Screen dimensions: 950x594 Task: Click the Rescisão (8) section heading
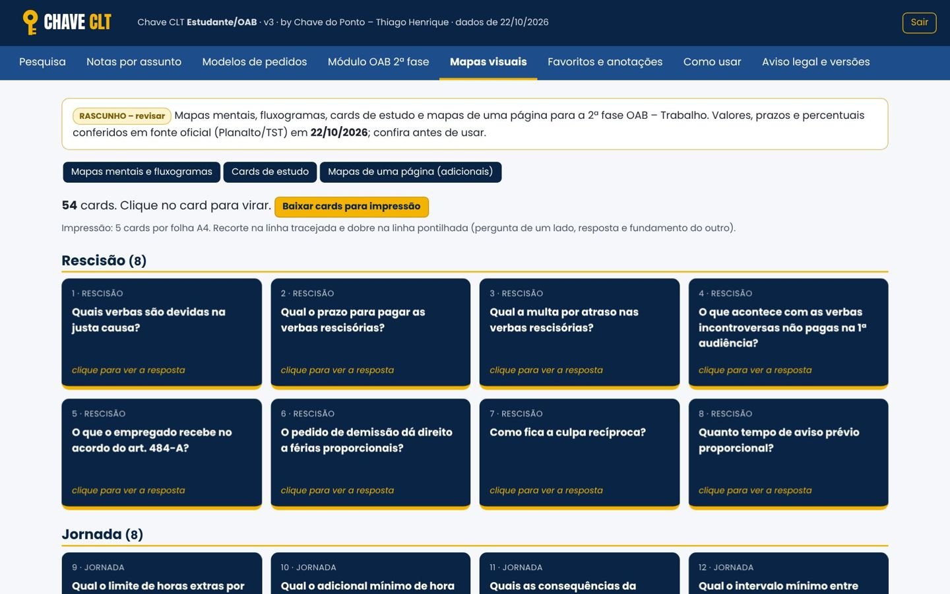tap(104, 261)
